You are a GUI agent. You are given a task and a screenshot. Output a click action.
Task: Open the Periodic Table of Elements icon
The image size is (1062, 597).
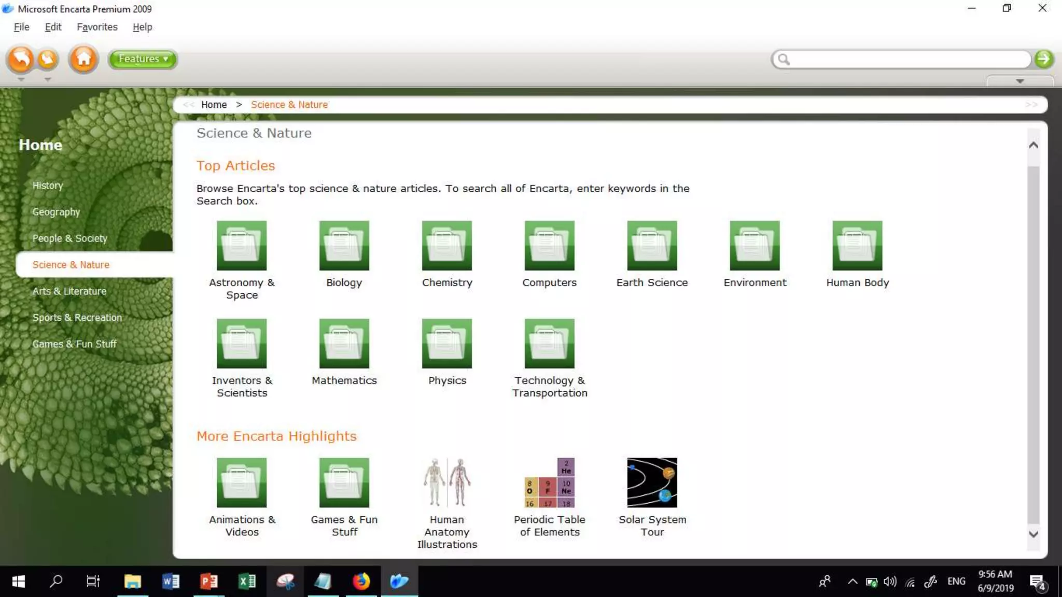point(549,482)
